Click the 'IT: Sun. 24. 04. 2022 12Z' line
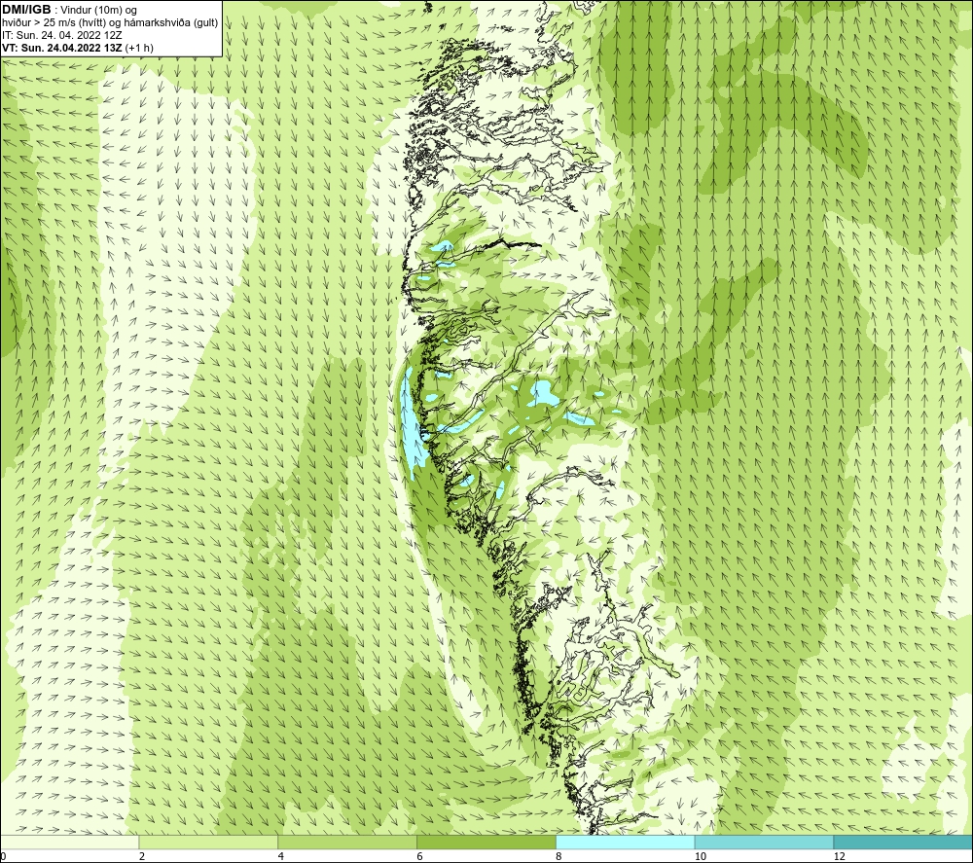The width and height of the screenshot is (973, 863). [x=62, y=35]
